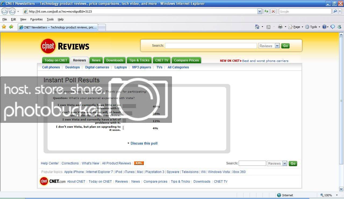The width and height of the screenshot is (344, 199).
Task: Open the zoom level 100% dropdown
Action: pos(337,195)
